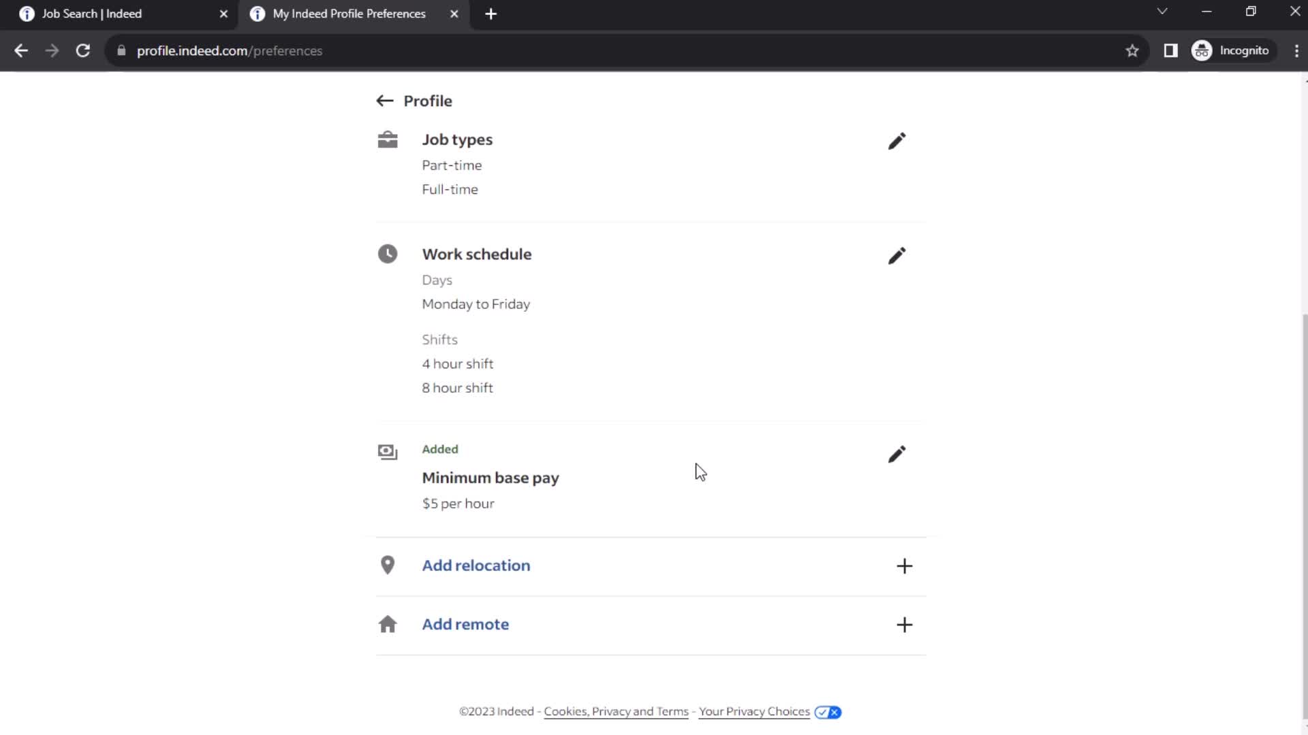The image size is (1308, 735).
Task: Click the bookmark star icon
Action: point(1133,50)
